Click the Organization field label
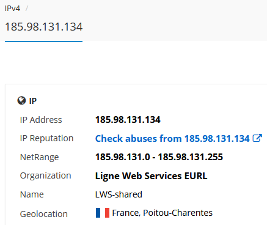The width and height of the screenshot is (267, 225). [45, 175]
